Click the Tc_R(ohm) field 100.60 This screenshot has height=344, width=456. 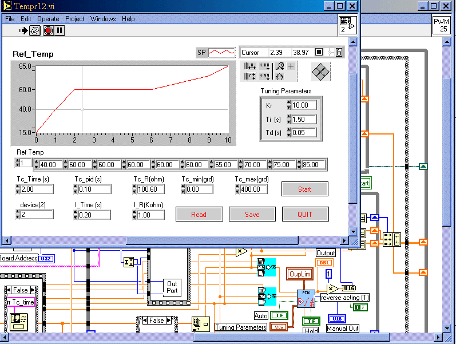click(150, 189)
